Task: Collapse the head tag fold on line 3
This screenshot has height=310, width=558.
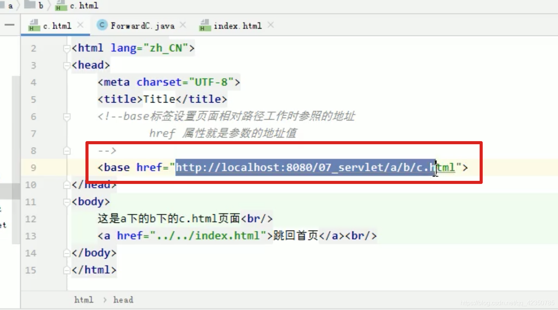Action: [x=67, y=66]
